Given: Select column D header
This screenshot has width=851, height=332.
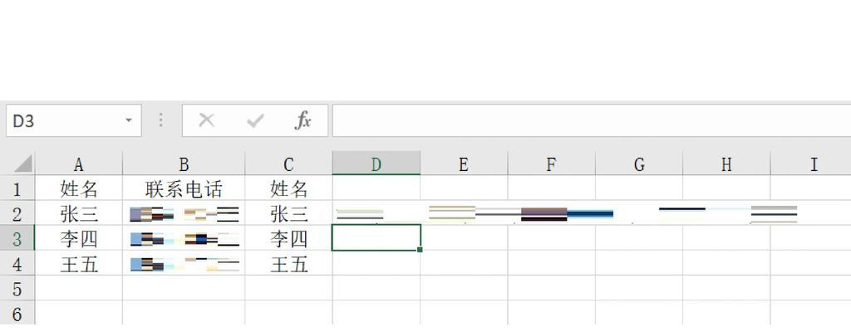Looking at the screenshot, I should click(376, 164).
